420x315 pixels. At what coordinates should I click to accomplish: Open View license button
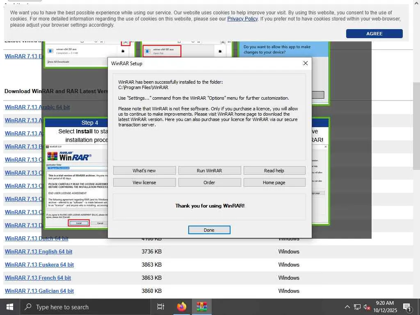[144, 183]
